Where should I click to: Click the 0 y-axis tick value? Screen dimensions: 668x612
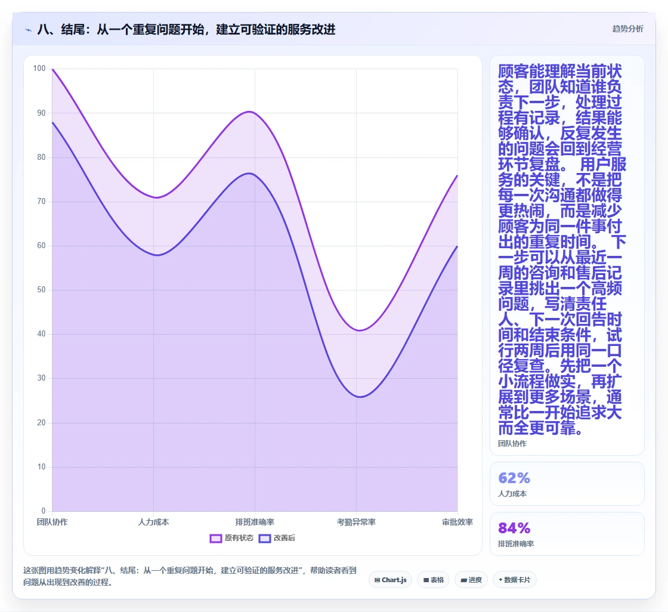click(x=44, y=511)
